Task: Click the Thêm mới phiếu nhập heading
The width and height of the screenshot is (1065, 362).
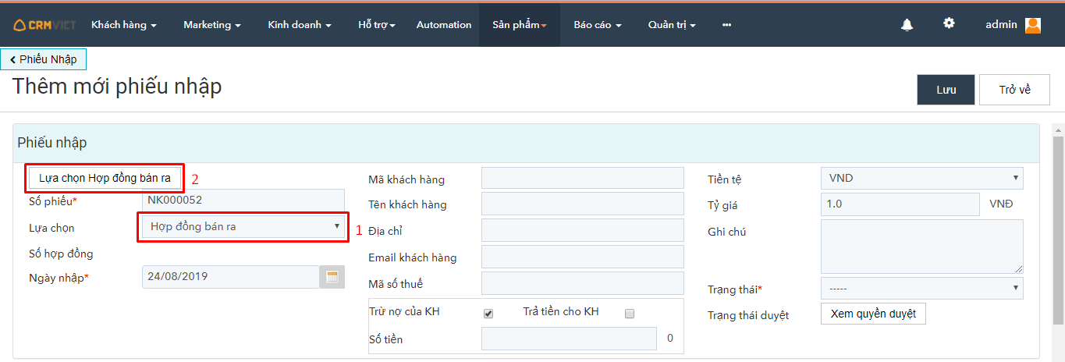Action: (117, 87)
